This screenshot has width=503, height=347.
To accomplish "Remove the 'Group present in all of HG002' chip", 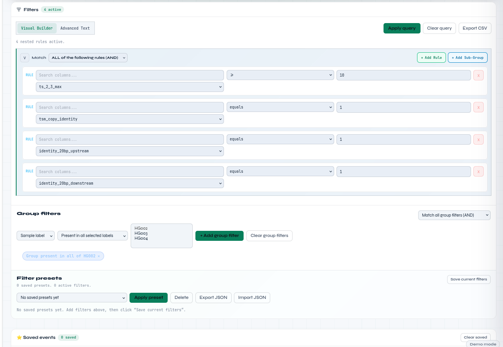I will 99,256.
